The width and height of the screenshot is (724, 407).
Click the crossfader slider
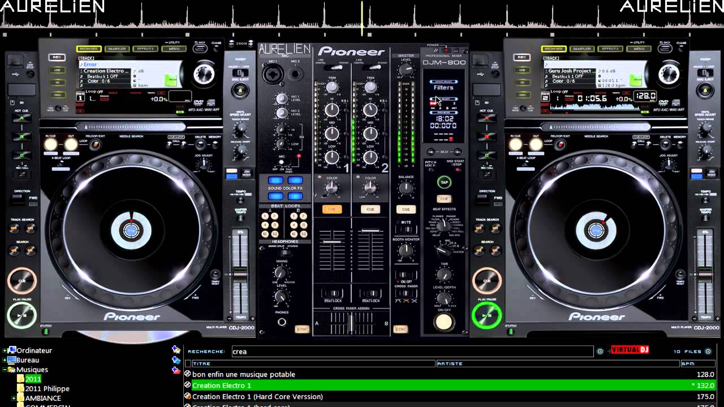tap(351, 324)
